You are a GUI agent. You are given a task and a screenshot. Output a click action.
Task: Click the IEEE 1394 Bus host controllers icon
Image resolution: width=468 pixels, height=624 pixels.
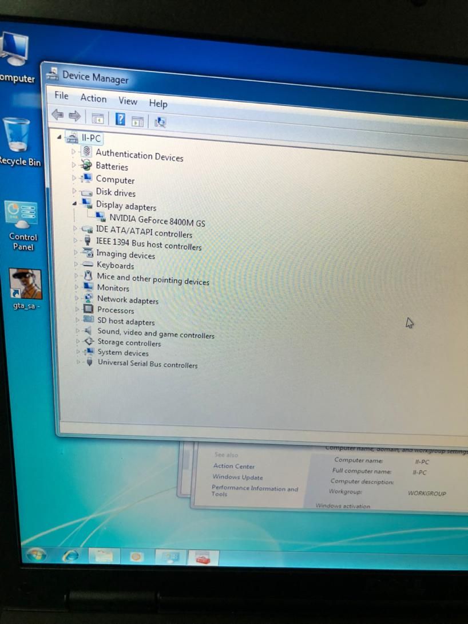[x=88, y=240]
